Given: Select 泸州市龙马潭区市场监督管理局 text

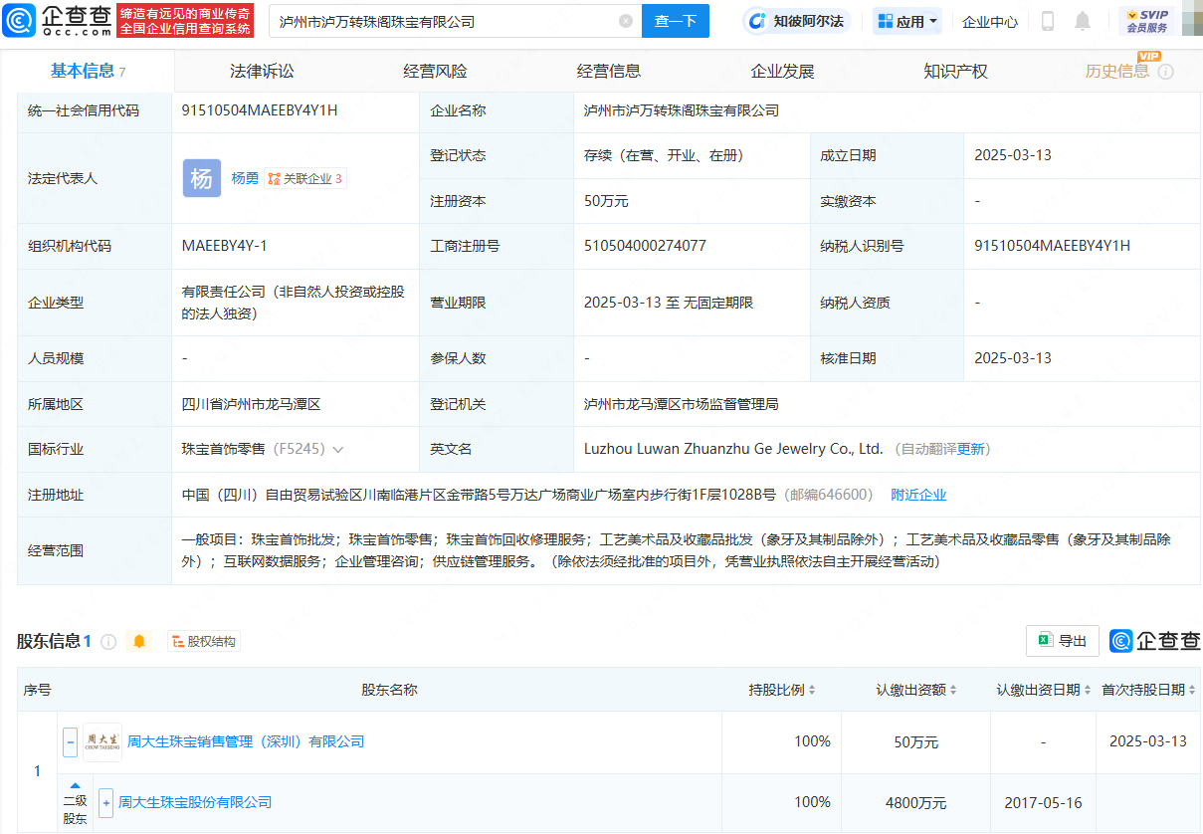Looking at the screenshot, I should coord(681,404).
